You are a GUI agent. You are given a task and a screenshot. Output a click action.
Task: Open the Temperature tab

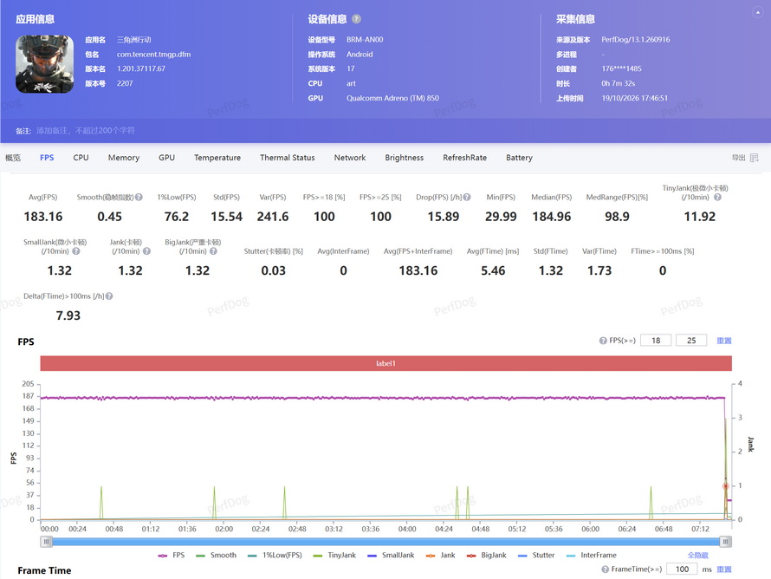click(x=217, y=158)
